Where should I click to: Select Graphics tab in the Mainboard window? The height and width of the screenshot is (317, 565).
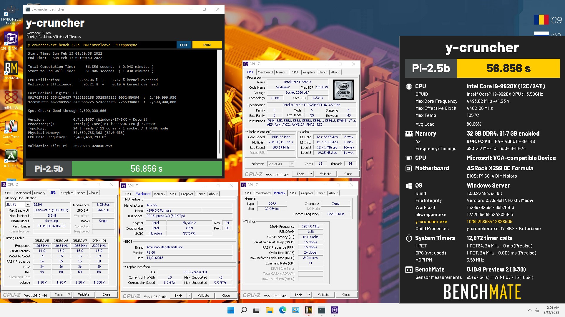pyautogui.click(x=187, y=194)
